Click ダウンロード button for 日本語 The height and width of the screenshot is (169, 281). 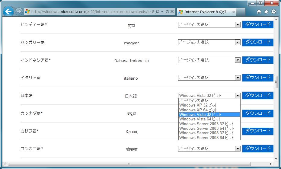(x=258, y=95)
